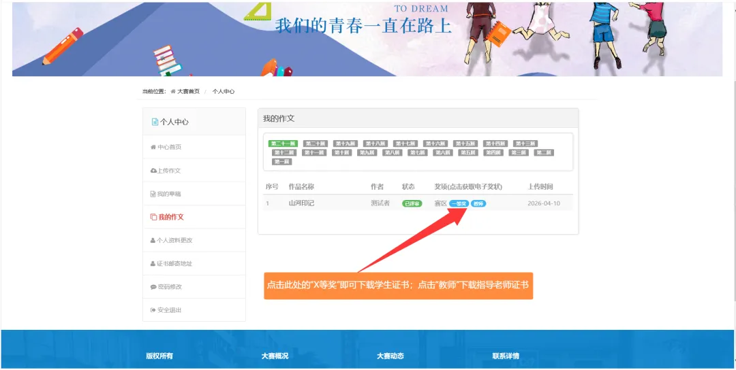The height and width of the screenshot is (370, 736).
Task: Select the 第三届 session tag
Action: pos(519,152)
